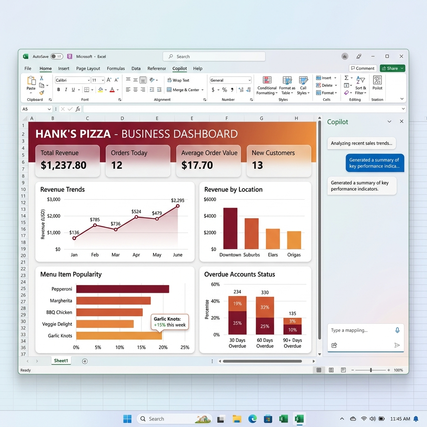Open the font name dropdown showing Calibri

[x=72, y=80]
